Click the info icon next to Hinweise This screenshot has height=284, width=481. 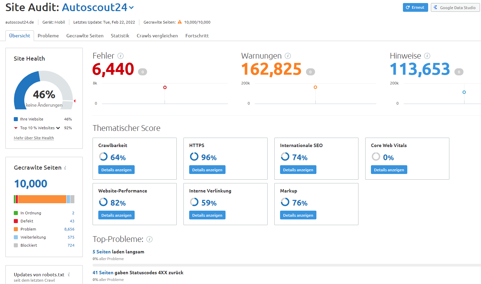click(x=427, y=56)
